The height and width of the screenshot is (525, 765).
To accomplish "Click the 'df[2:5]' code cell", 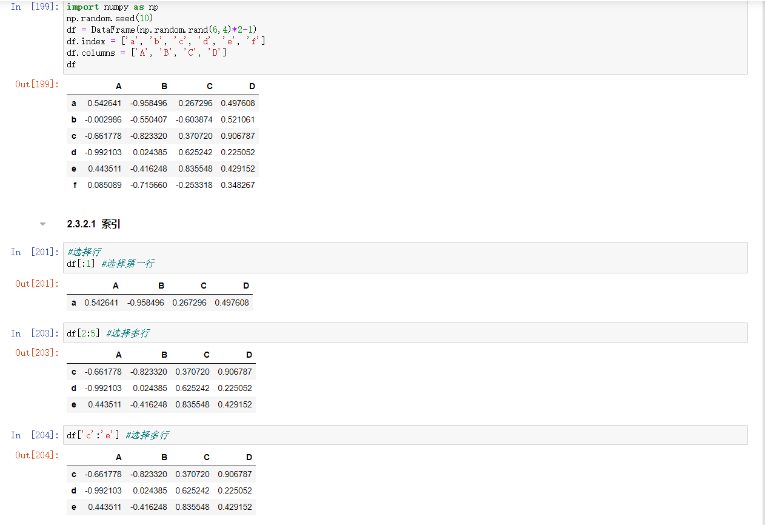I will tap(405, 333).
